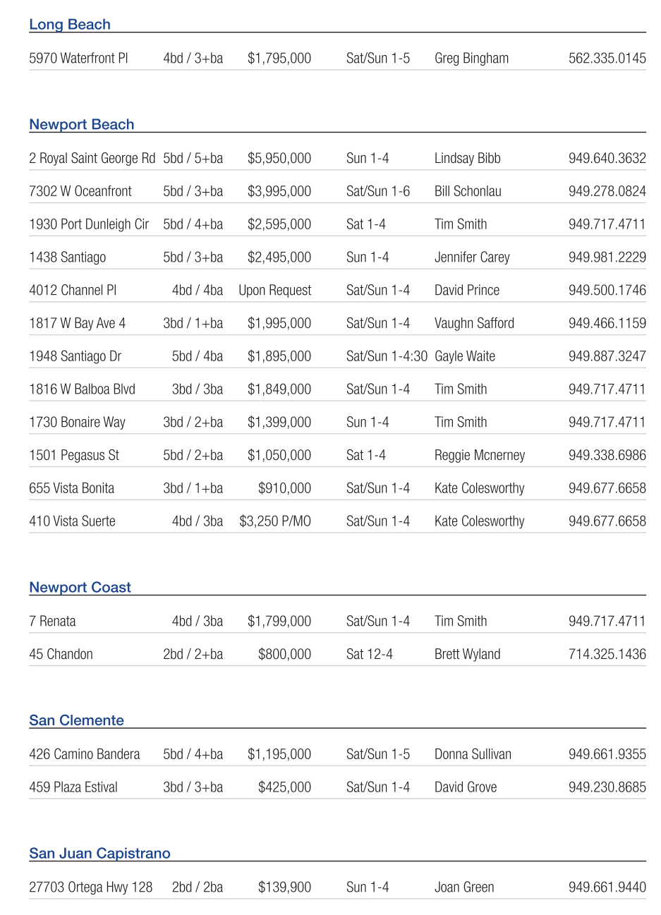Click phone number 949.640.3632
661x915 pixels.
(x=607, y=159)
